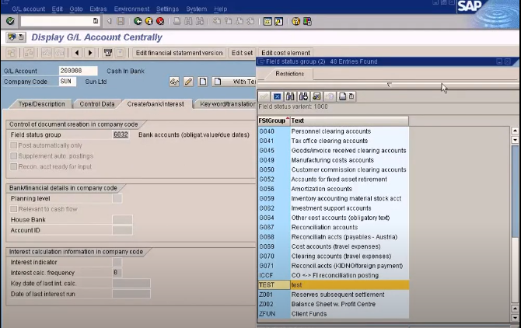Click the Change pencil icon
This screenshot has width=521, height=328.
pos(188,82)
